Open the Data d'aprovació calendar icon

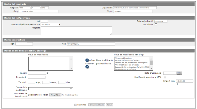point(178,73)
